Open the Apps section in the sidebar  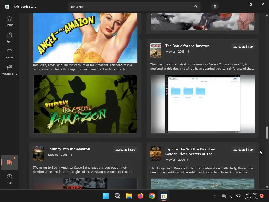(x=9, y=37)
